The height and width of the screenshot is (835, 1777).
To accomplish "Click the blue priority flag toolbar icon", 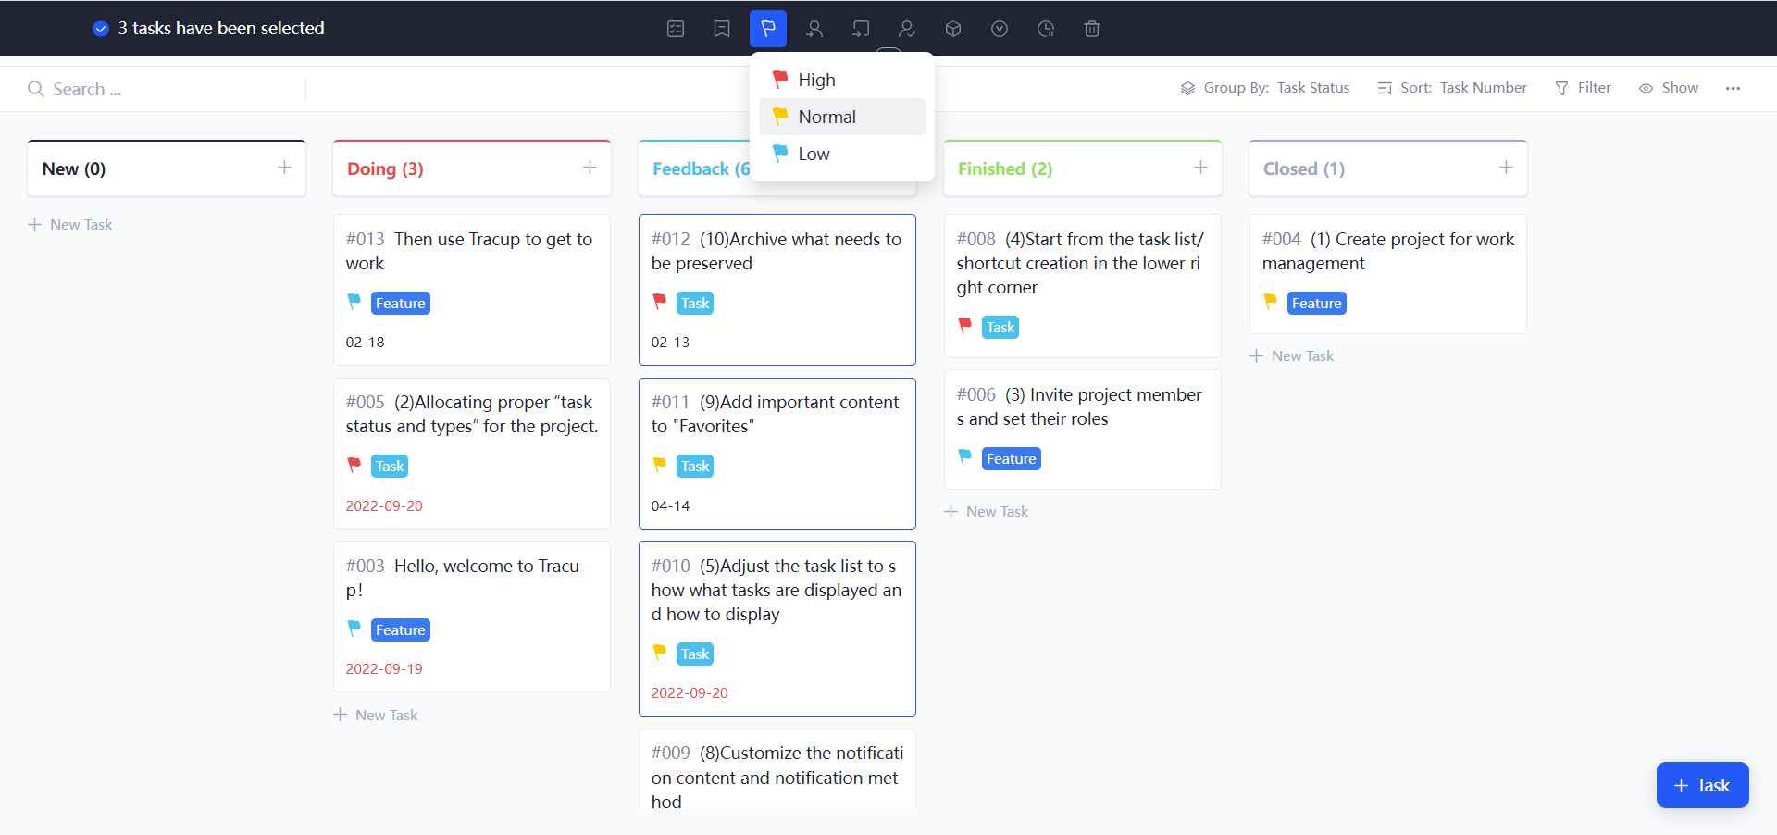I will [768, 29].
